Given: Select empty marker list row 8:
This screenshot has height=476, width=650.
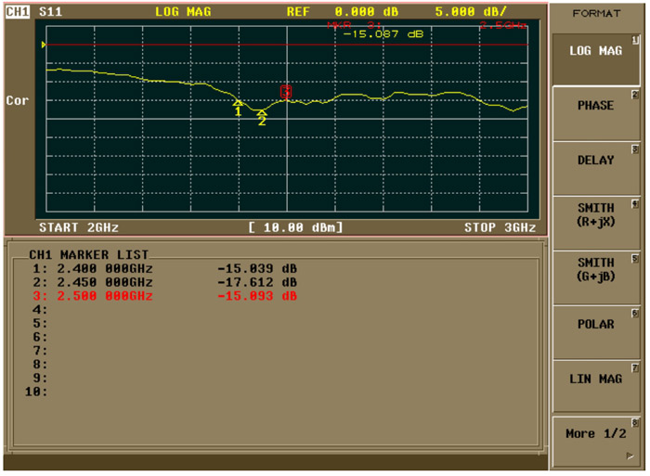Looking at the screenshot, I should 40,364.
